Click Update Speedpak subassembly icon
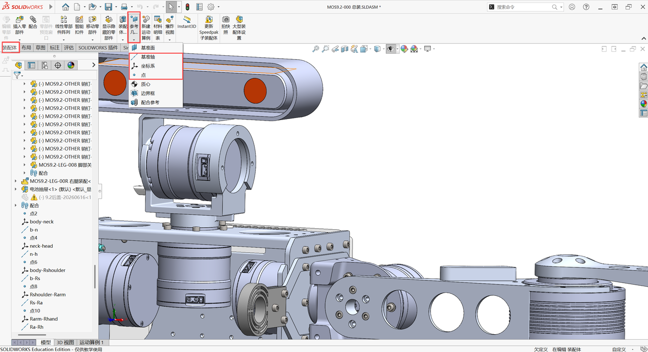Viewport: 648px width, 352px height. 209,28
